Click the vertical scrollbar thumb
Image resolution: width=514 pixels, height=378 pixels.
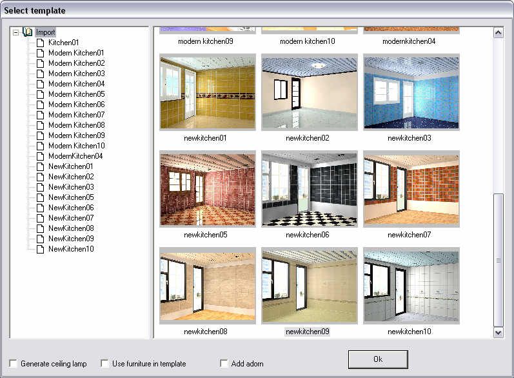coord(499,260)
